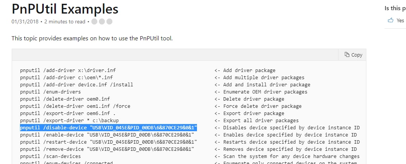Click the 'pnputil /enable-device' command line
The image size is (406, 164).
tap(107, 135)
